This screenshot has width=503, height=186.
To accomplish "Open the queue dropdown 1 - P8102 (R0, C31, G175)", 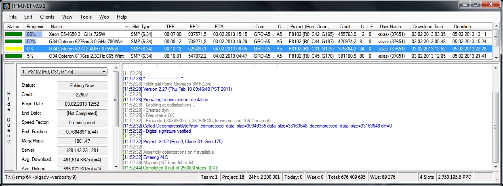I will [64, 72].
